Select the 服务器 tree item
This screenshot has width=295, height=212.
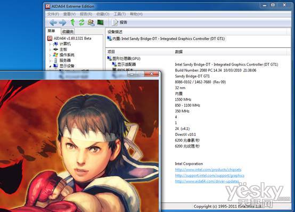pyautogui.click(x=65, y=60)
